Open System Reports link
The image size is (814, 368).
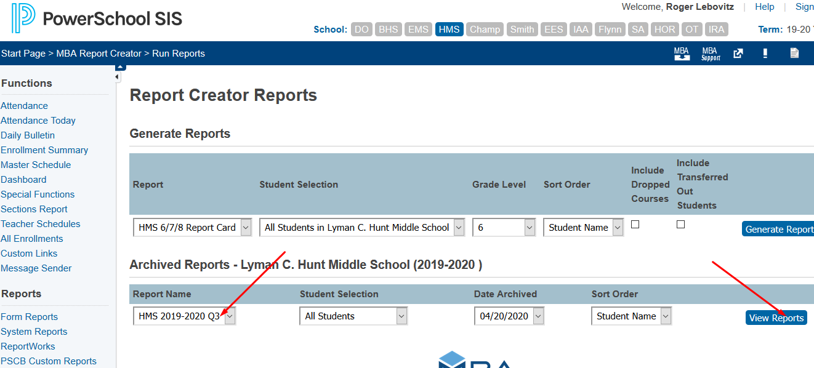tap(34, 332)
